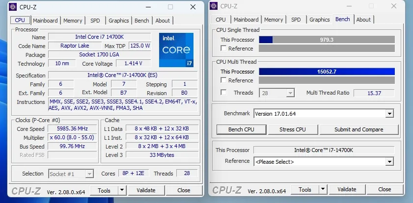Click the Intel Core i7 logo badge
This screenshot has height=203, width=413.
[x=176, y=50]
